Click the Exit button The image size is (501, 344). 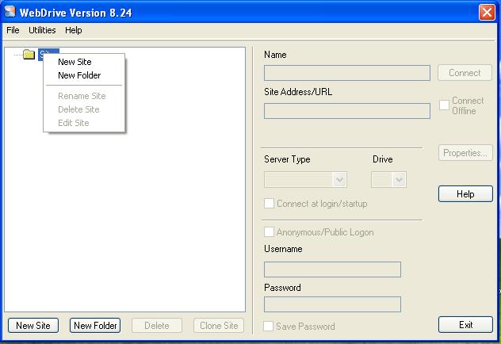(465, 325)
